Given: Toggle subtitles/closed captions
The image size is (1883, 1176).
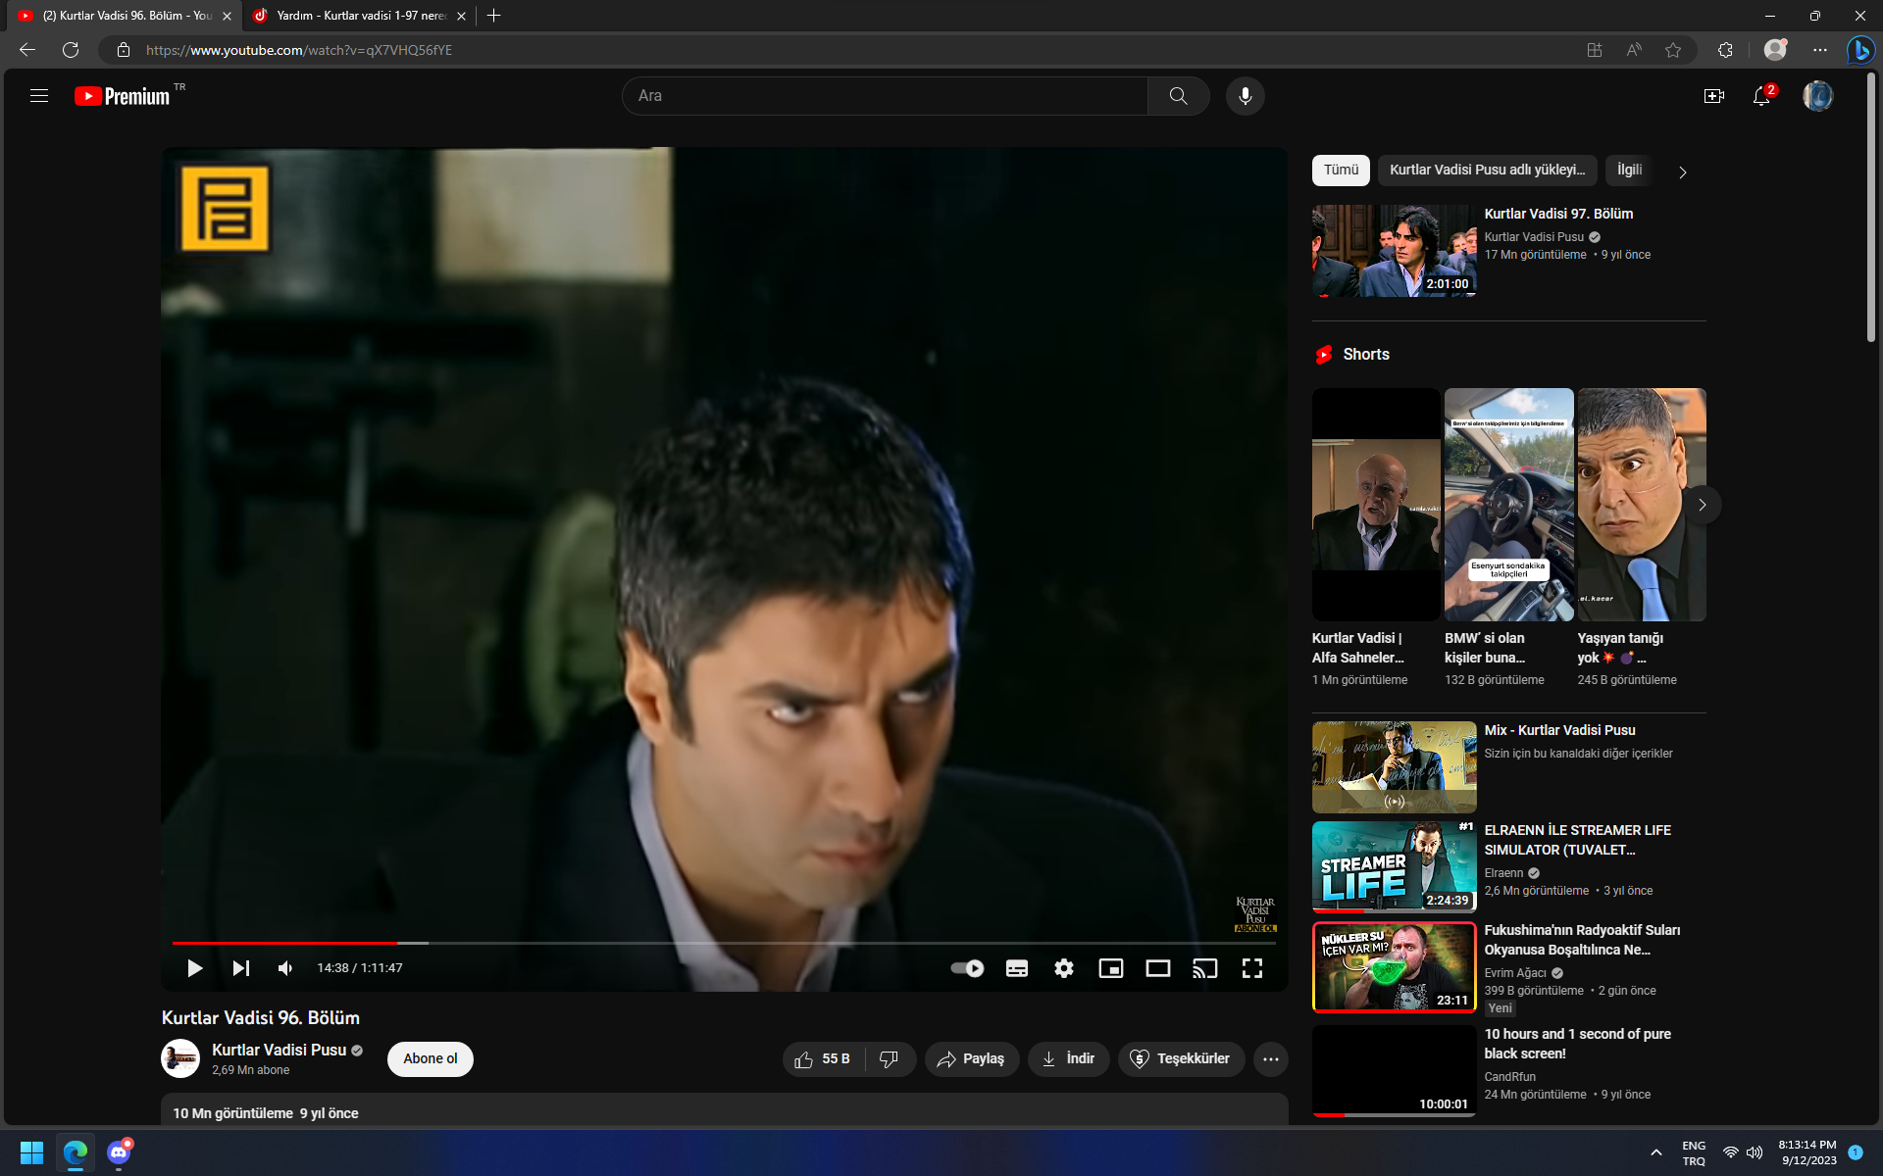Looking at the screenshot, I should (x=1016, y=968).
